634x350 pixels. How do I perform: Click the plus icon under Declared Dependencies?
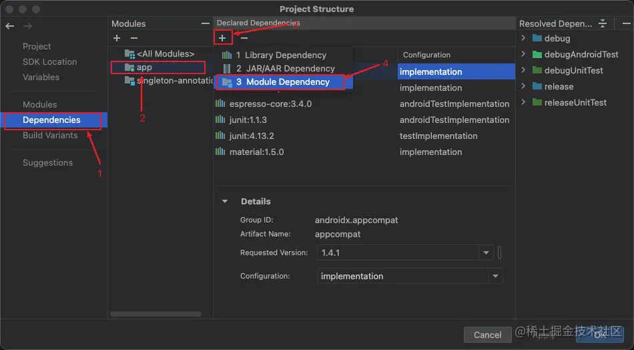(222, 38)
